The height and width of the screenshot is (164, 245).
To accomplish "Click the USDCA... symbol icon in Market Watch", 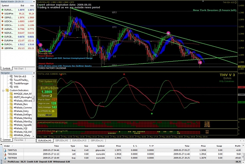I will pyautogui.click(x=2, y=25).
